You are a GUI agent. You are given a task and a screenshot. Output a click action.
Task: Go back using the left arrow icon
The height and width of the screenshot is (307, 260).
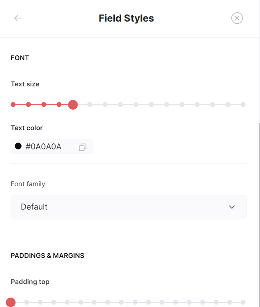click(18, 18)
